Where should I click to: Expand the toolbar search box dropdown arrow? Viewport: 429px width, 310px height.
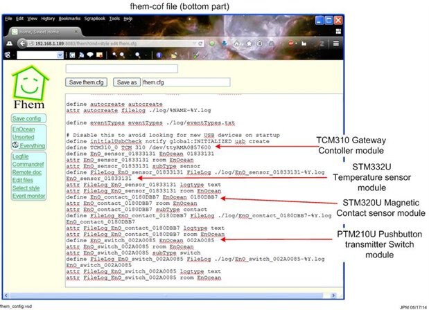point(60,55)
